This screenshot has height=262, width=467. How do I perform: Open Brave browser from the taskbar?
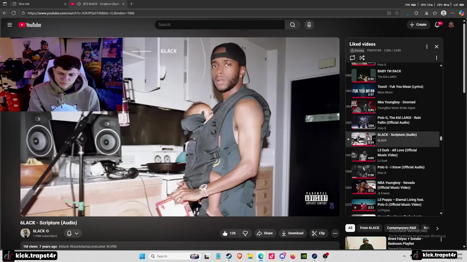239,256
